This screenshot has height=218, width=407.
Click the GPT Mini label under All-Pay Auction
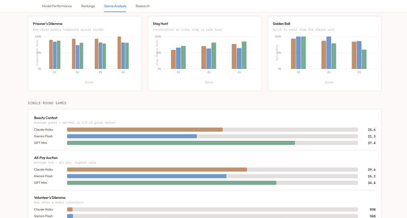click(40, 183)
